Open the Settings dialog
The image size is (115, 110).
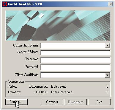click(16, 102)
